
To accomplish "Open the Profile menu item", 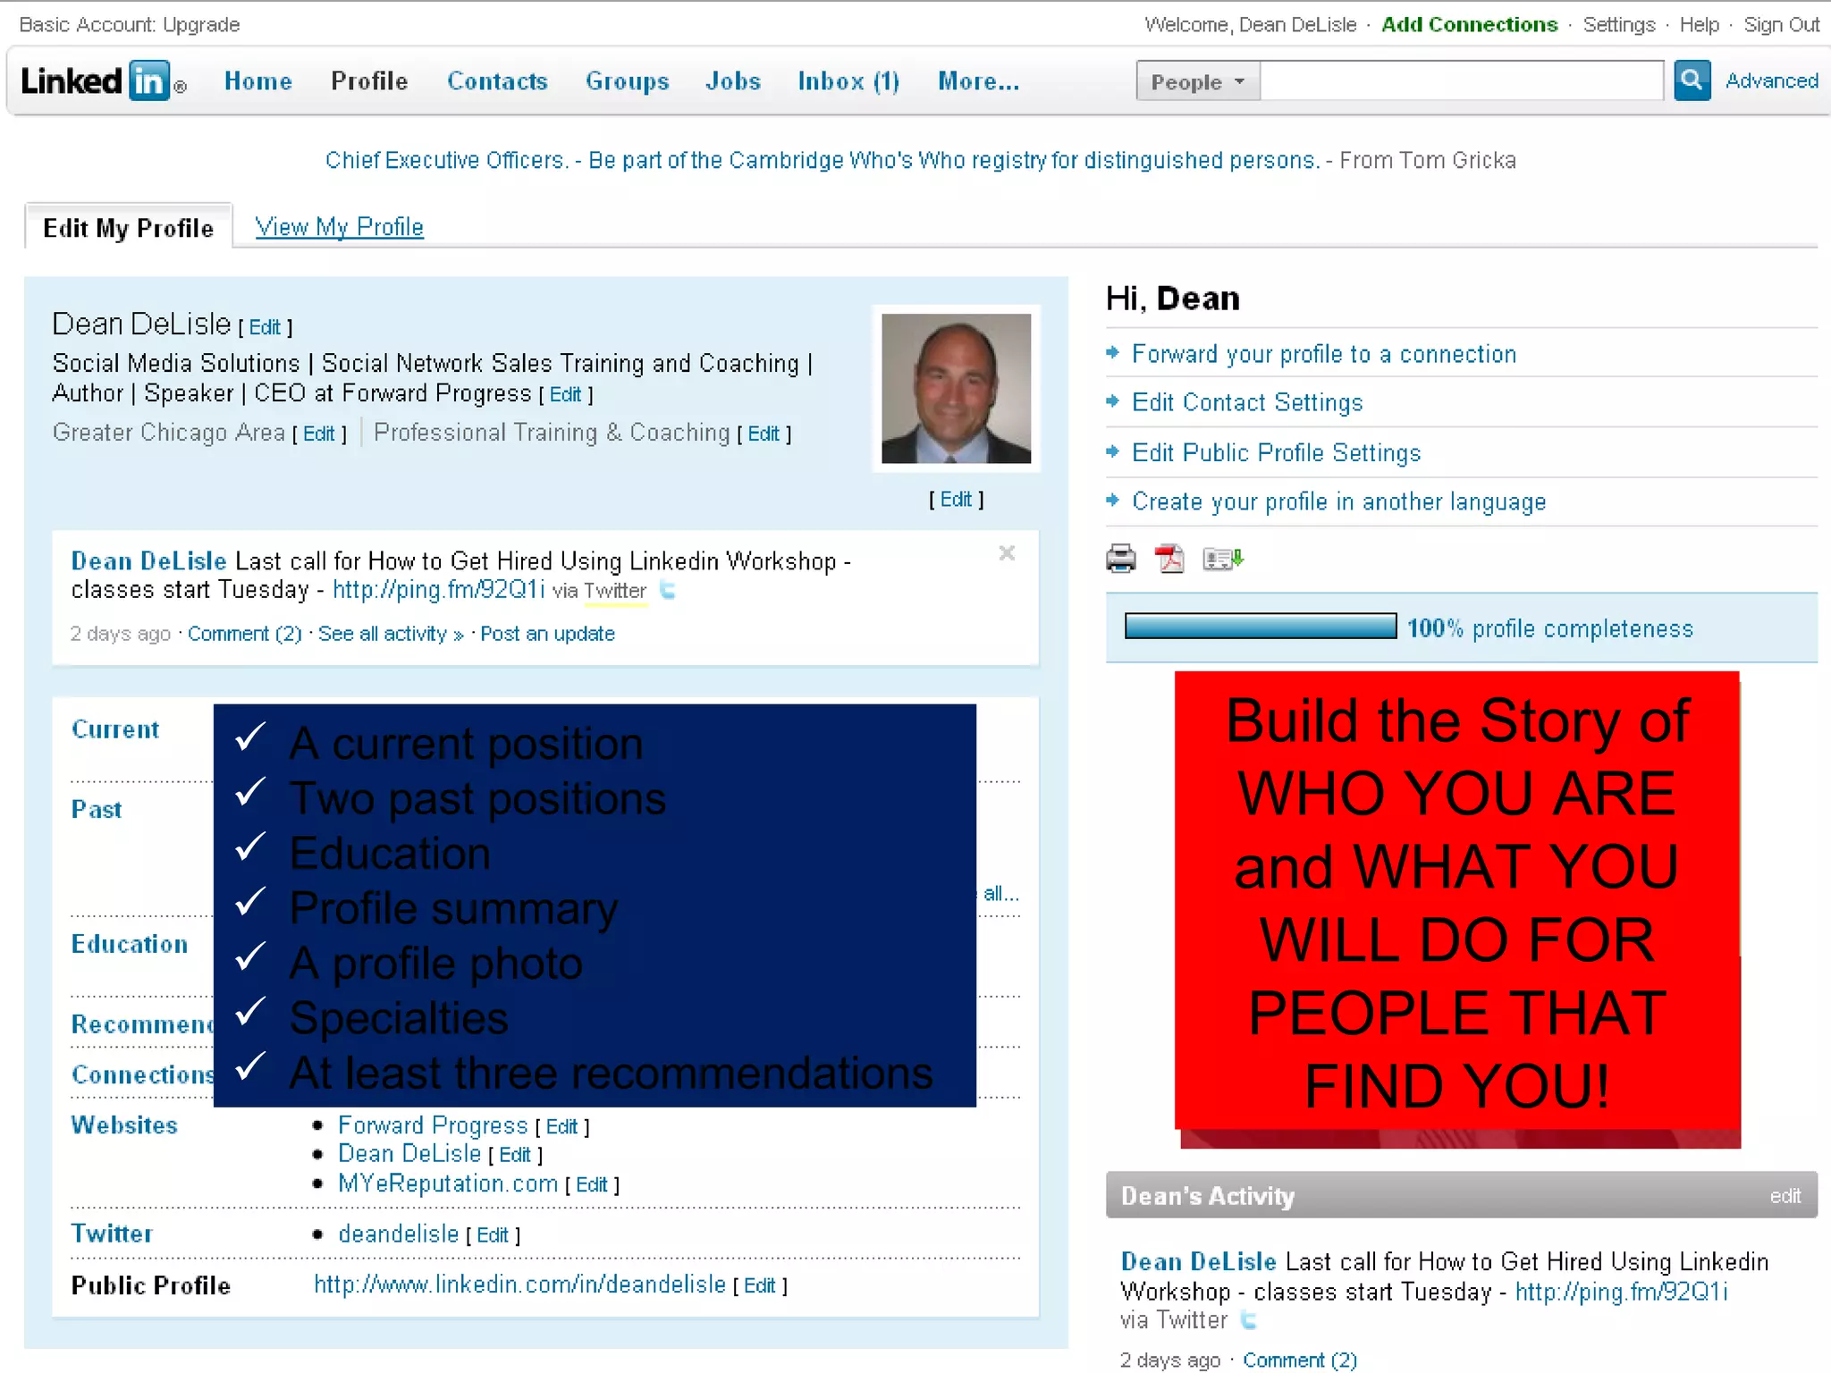I will (x=369, y=81).
